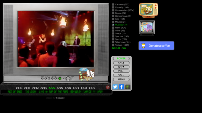The height and width of the screenshot is (113, 202).
Task: Select the year 1999
Action: tap(92, 88)
